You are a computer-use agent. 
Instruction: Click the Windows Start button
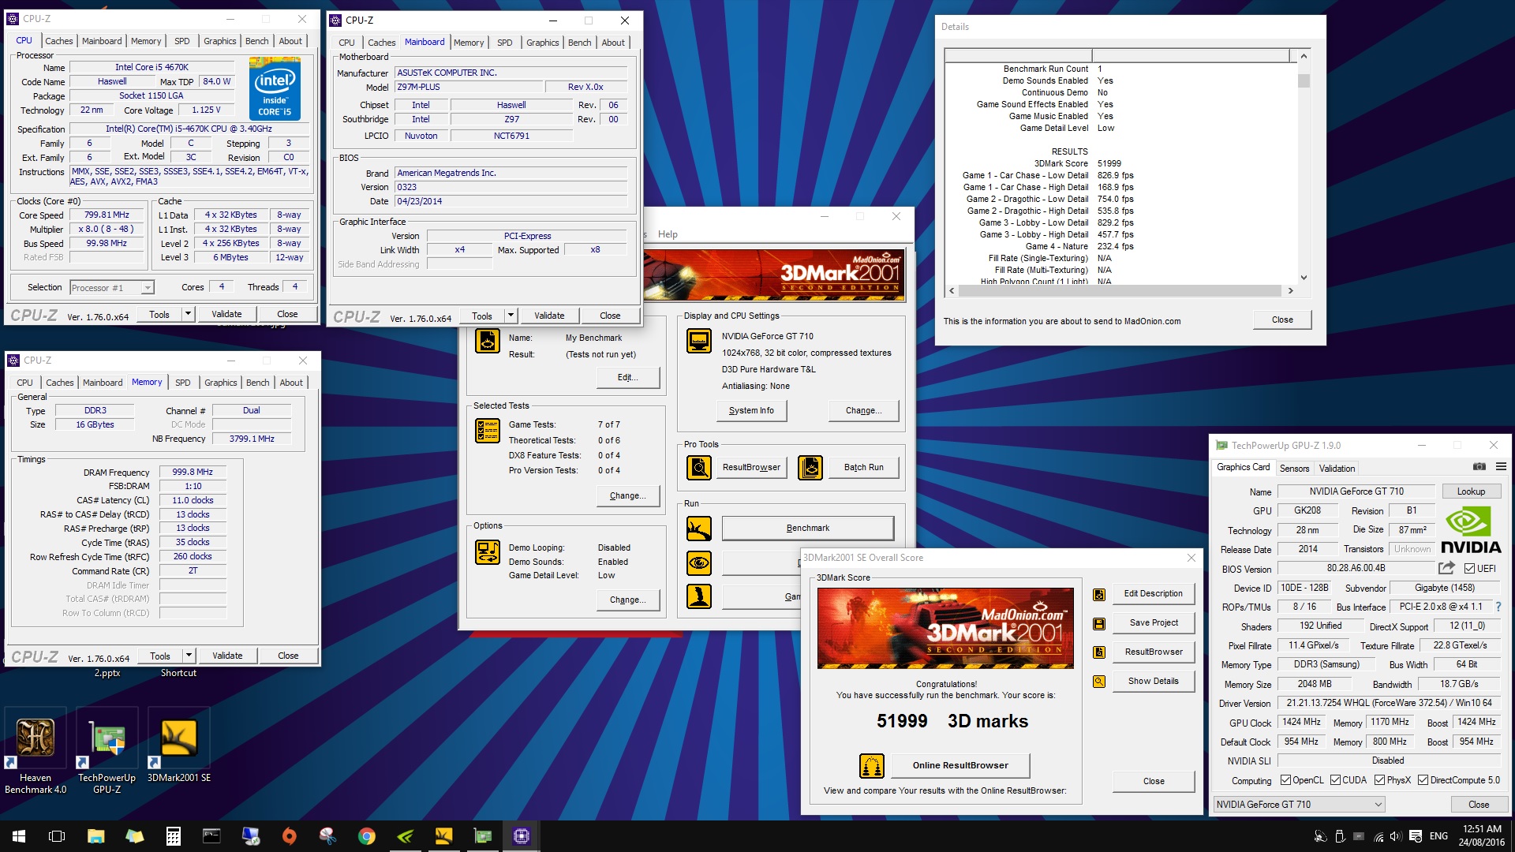19,836
